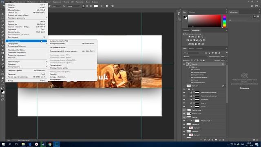Viewport: 261px width, 147px height.
Task: Select the Horizontal Type tool in toolbar
Action: click(x=2, y=67)
